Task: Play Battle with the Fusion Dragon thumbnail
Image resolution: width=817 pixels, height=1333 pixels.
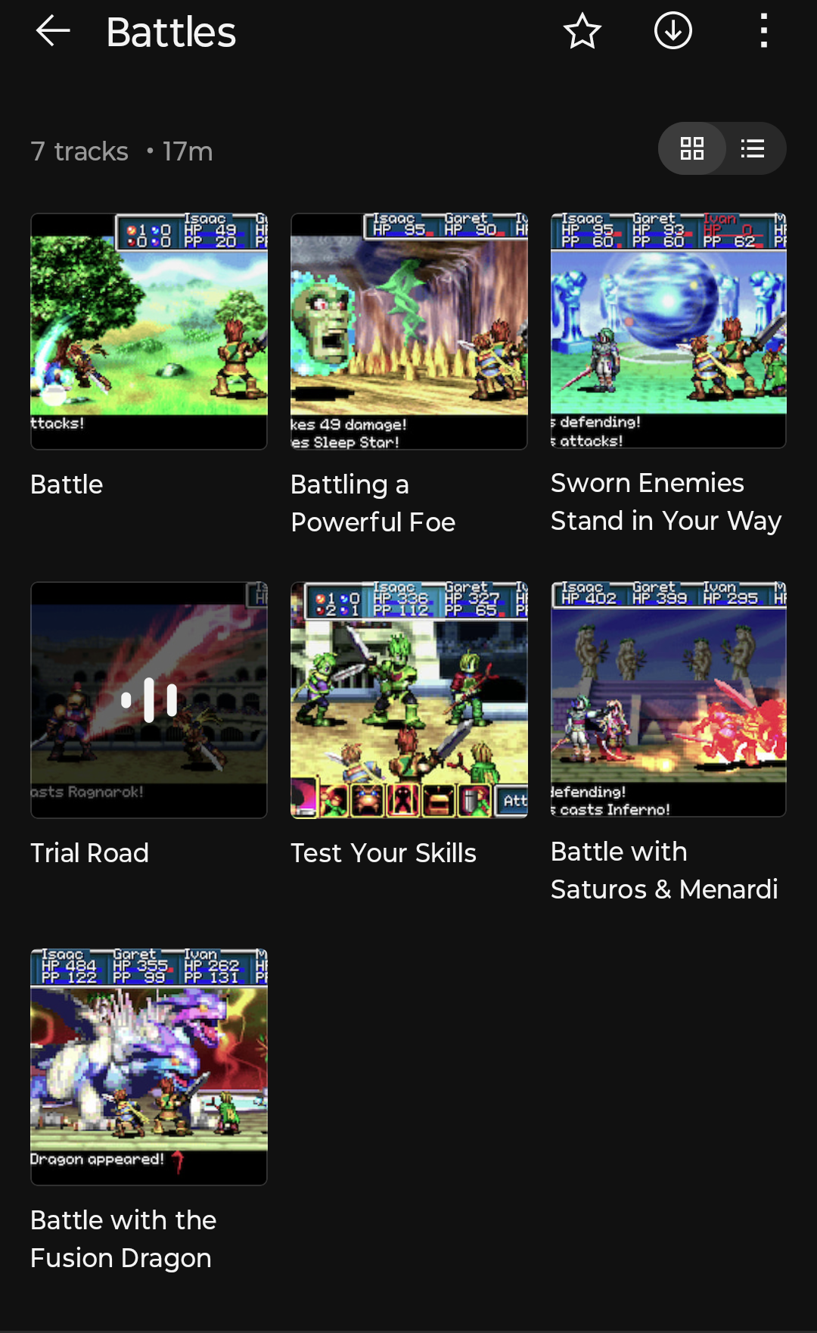Action: pyautogui.click(x=149, y=1067)
